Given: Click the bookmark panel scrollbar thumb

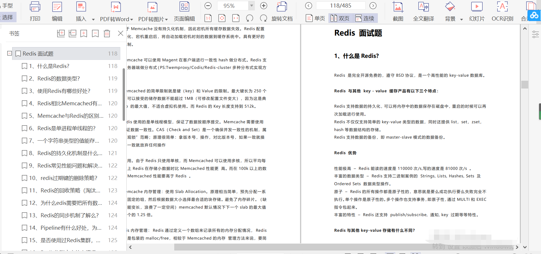Looking at the screenshot, I should [124, 95].
